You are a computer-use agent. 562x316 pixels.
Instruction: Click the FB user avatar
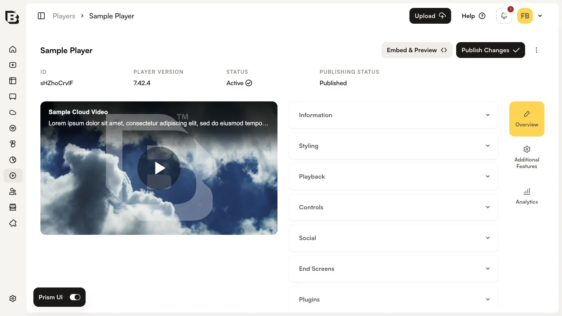[525, 16]
